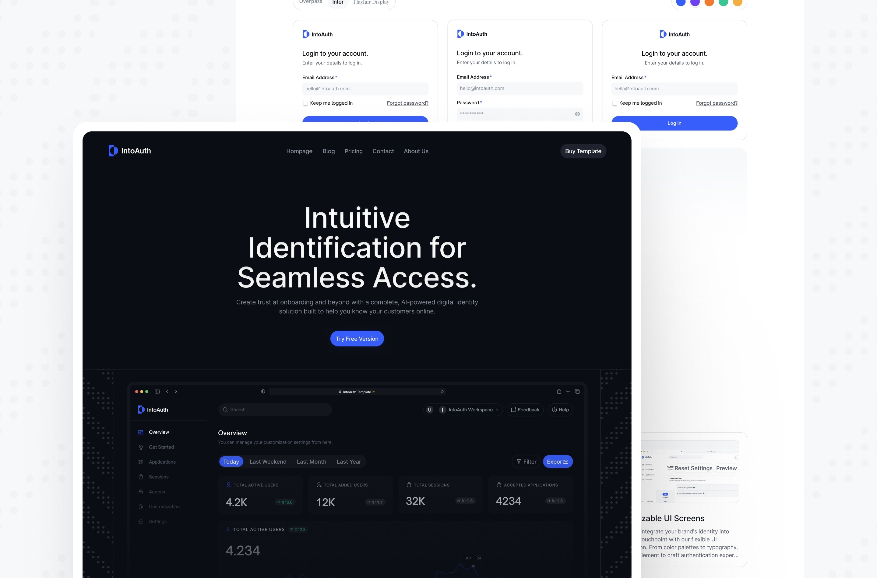Toggle password visibility eye icon
The height and width of the screenshot is (578, 877).
point(577,113)
